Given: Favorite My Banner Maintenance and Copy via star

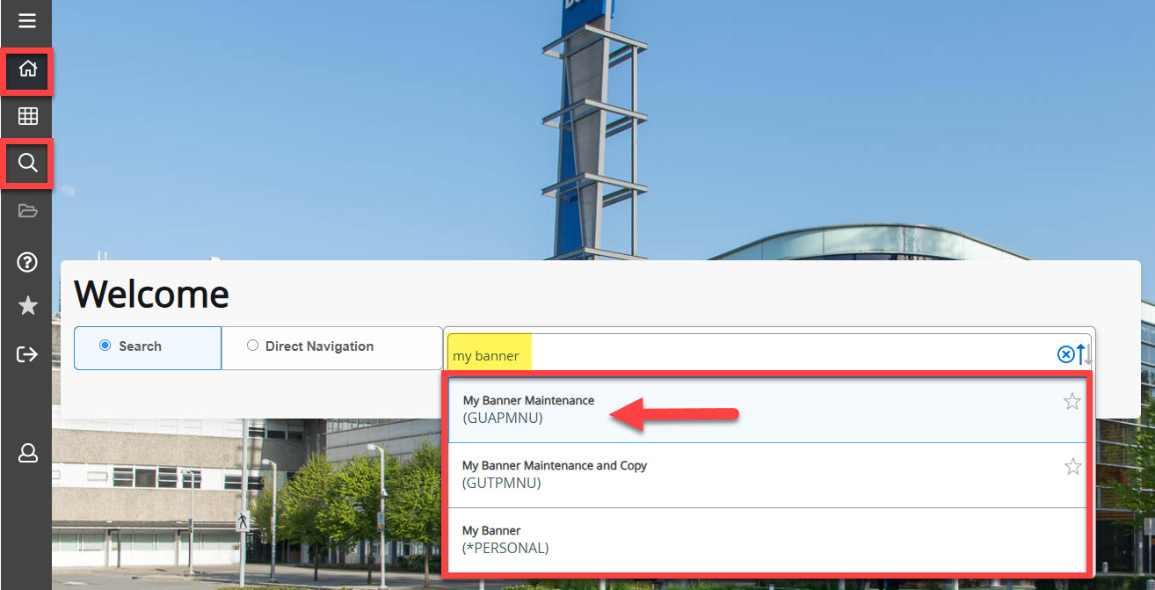Looking at the screenshot, I should pyautogui.click(x=1071, y=466).
